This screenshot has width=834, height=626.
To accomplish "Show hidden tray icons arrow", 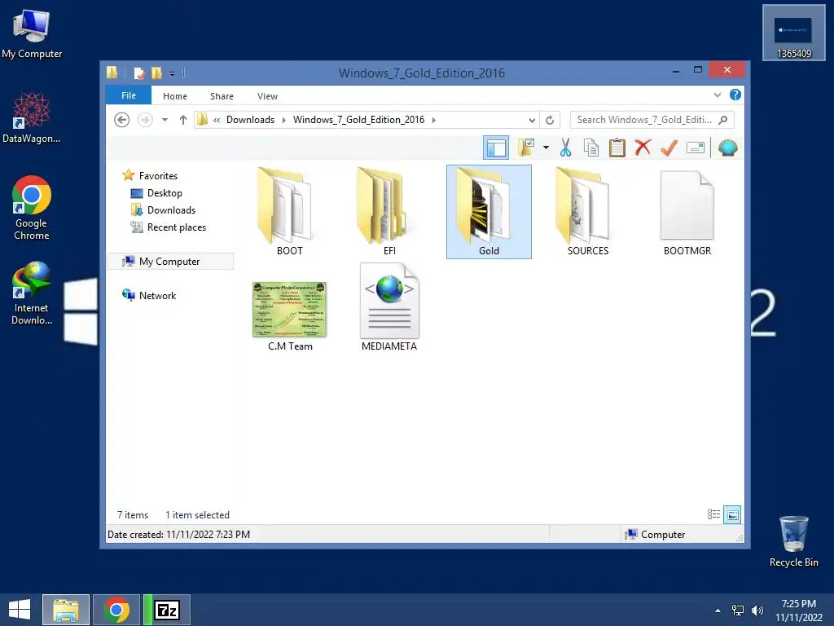I will tap(718, 611).
